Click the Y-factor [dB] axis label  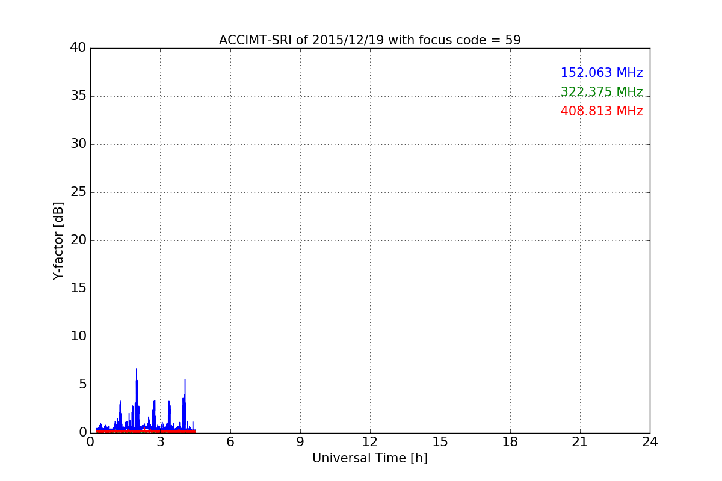pos(58,240)
